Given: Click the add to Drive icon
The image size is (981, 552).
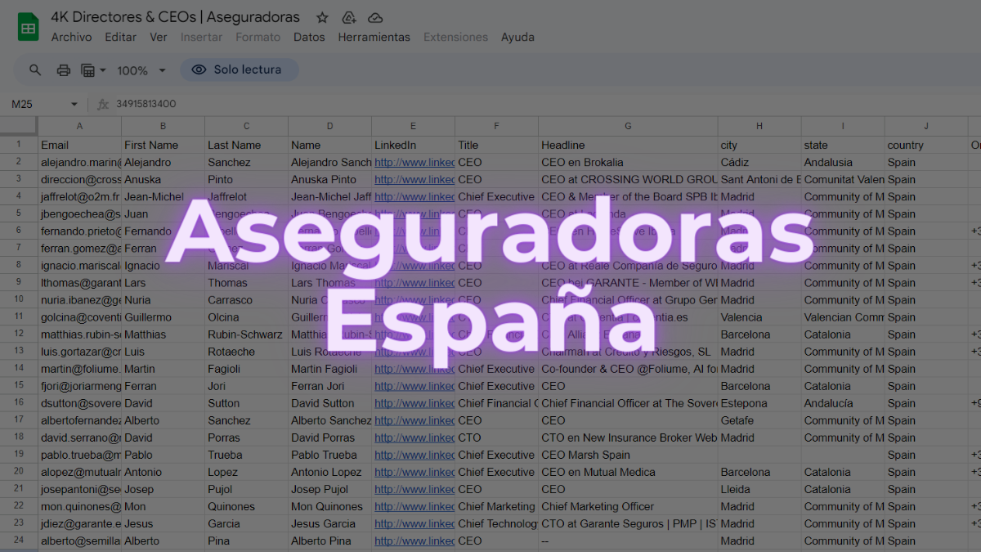Looking at the screenshot, I should click(349, 17).
